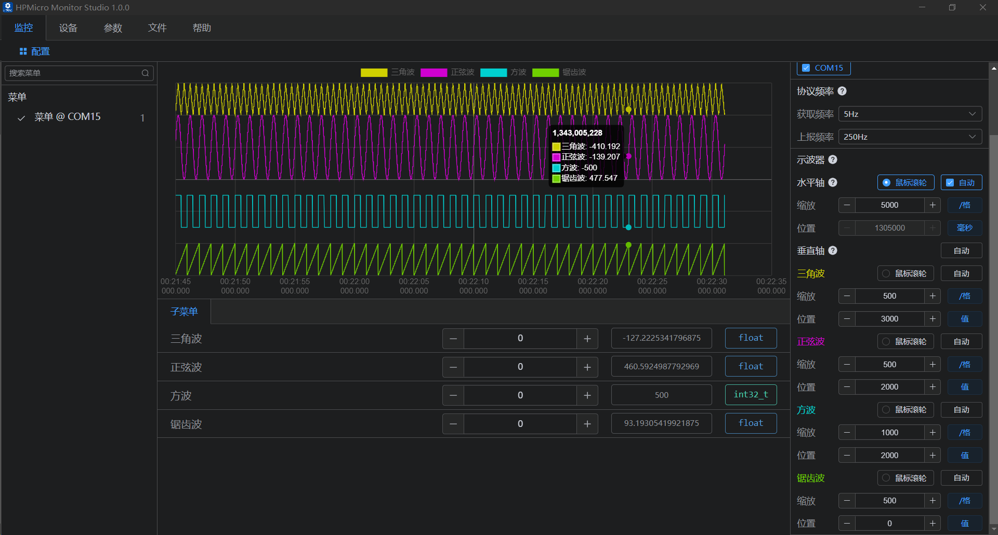Switch to 监控 tab
Viewport: 998px width, 535px height.
pyautogui.click(x=23, y=28)
